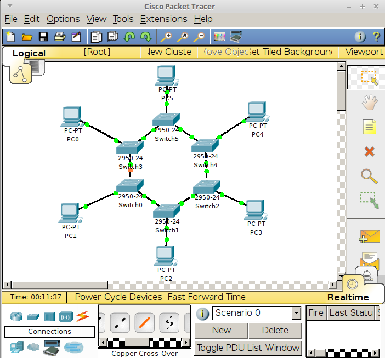Paste with the toolbar paste icon

(113, 37)
